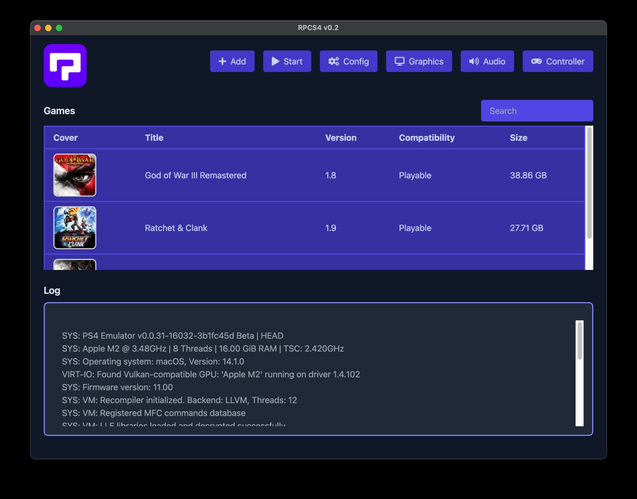
Task: Click the VIRT-IO Vulkan GPU log line
Action: [x=211, y=374]
